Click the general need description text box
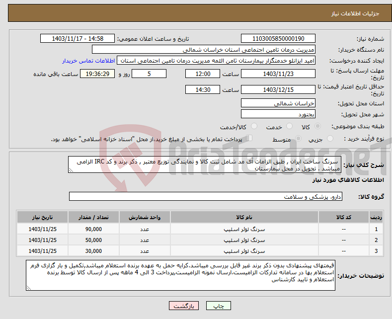This screenshot has width=392, height=319. [x=205, y=165]
